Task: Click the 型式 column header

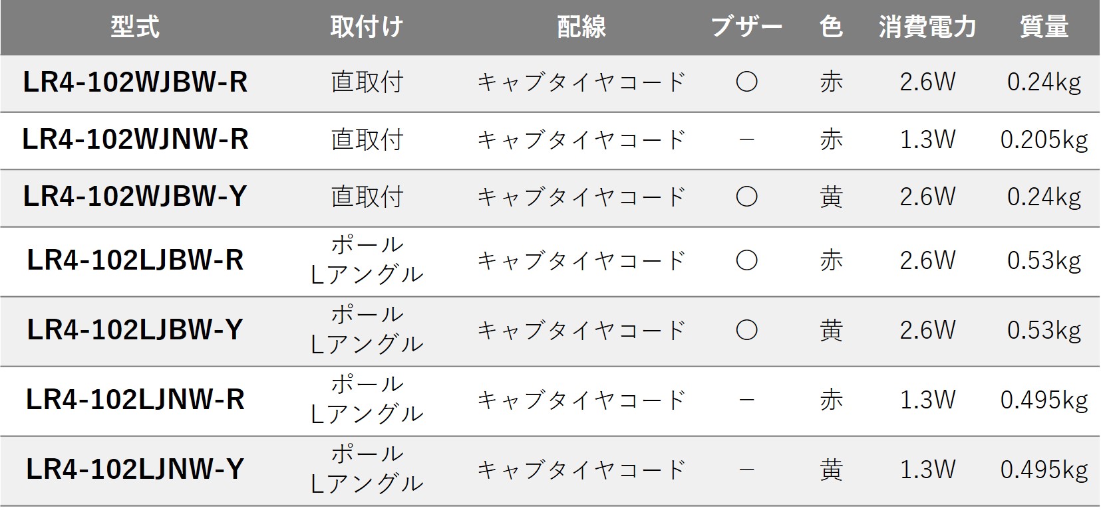Action: [135, 27]
